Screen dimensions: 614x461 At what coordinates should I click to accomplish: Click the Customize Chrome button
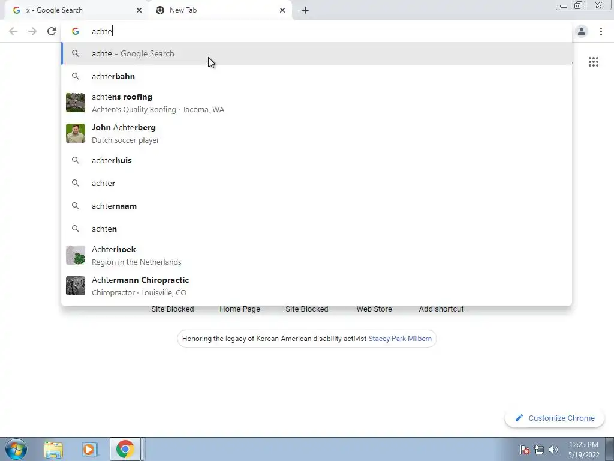tap(555, 418)
